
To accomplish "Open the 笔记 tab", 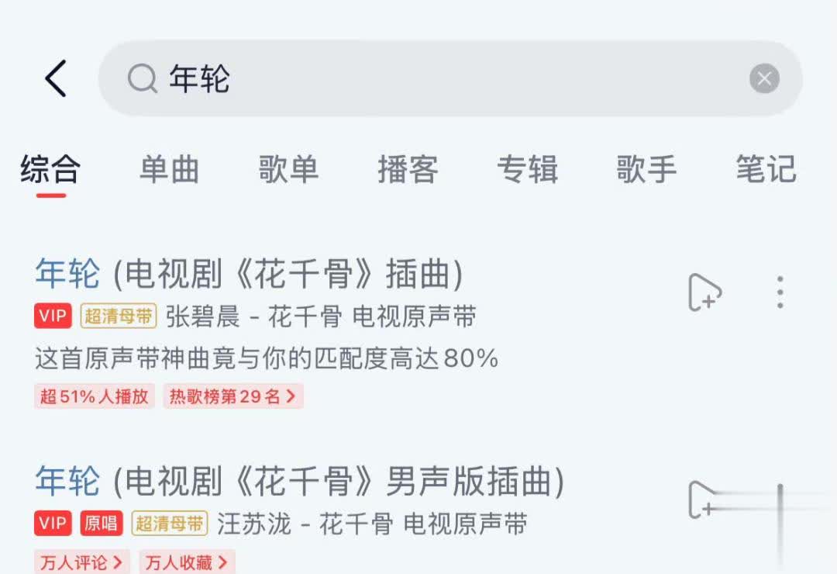I will point(766,169).
